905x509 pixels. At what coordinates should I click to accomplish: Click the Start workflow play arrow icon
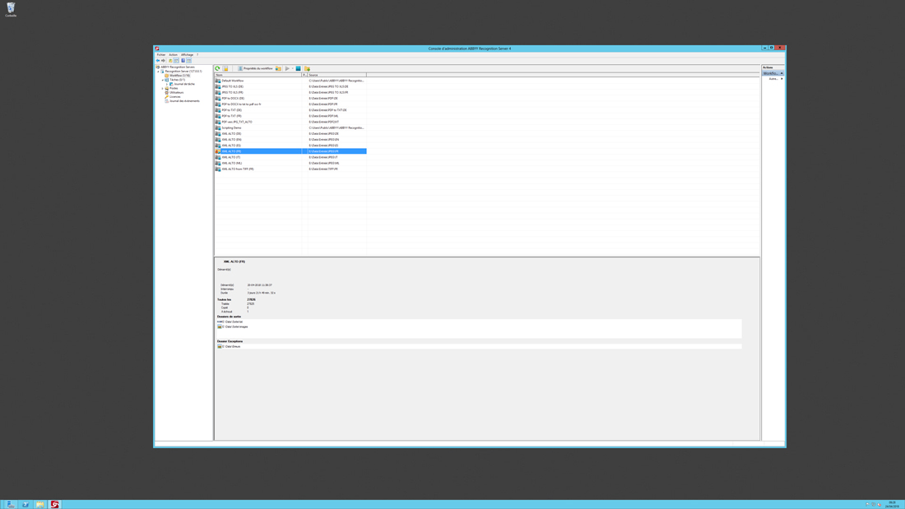tap(287, 69)
